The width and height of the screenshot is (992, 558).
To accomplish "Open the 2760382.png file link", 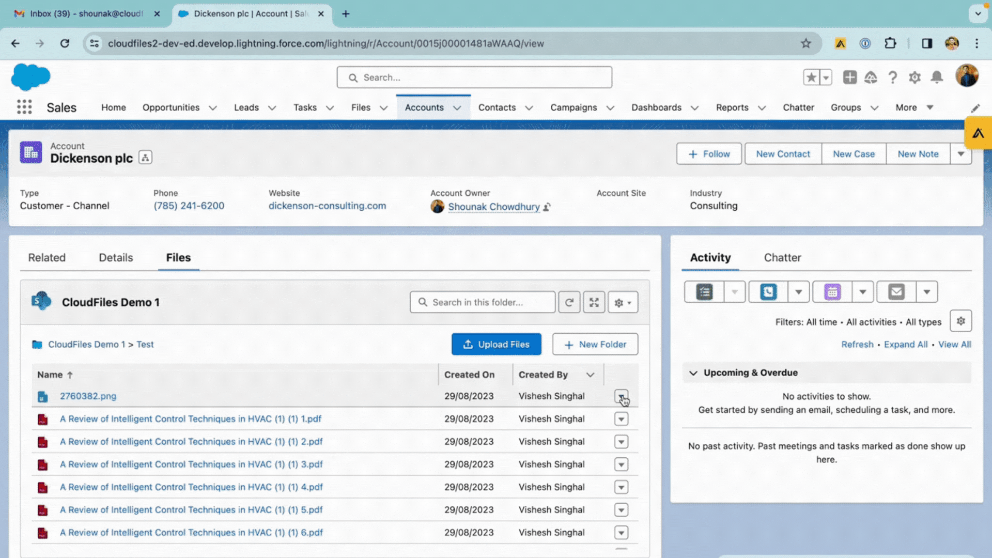I will click(x=88, y=396).
